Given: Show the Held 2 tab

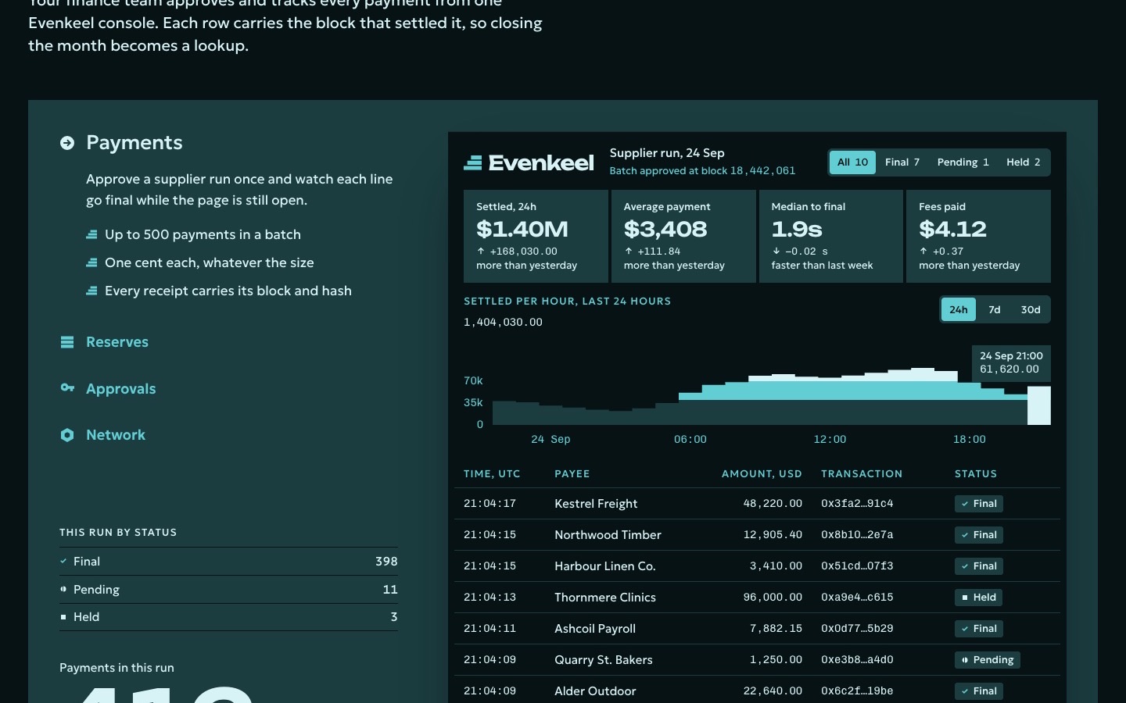Looking at the screenshot, I should tap(1024, 162).
